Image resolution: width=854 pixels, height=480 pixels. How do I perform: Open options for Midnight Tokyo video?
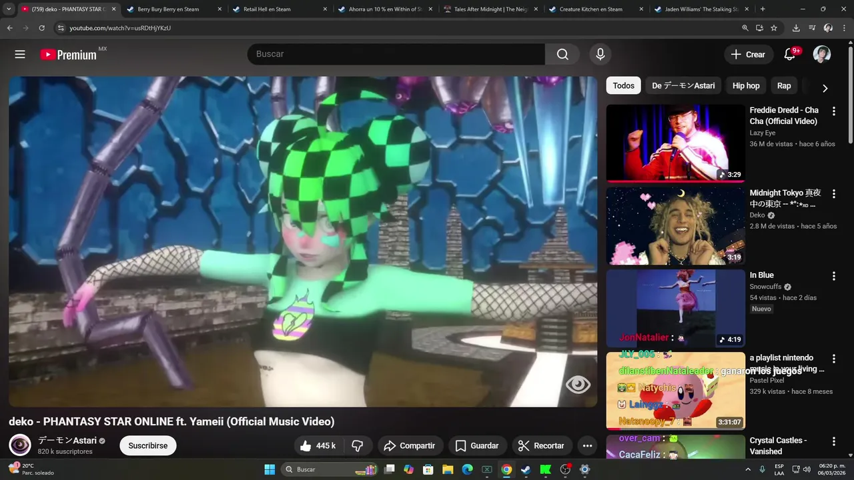click(833, 193)
